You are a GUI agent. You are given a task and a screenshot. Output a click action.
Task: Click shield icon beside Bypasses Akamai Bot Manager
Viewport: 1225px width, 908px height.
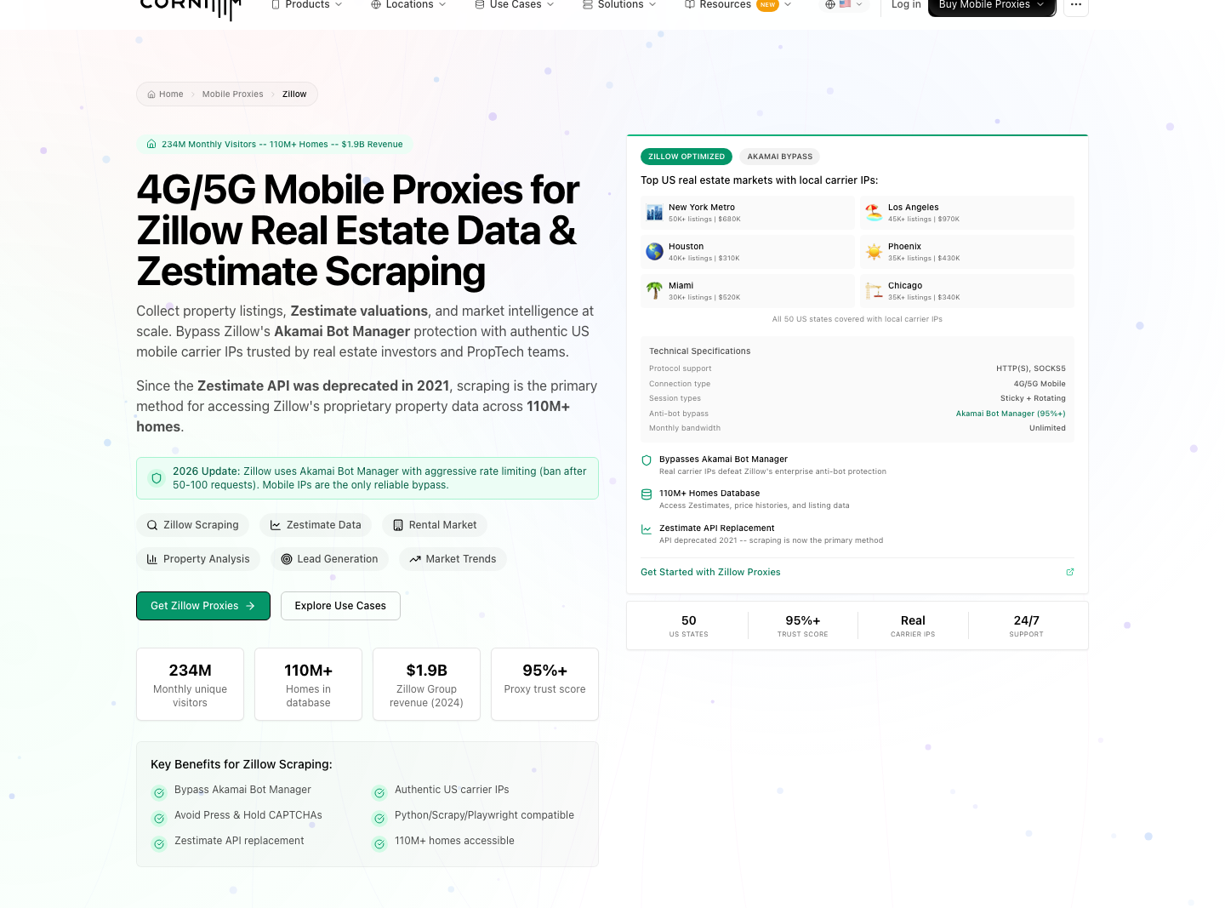tap(647, 460)
